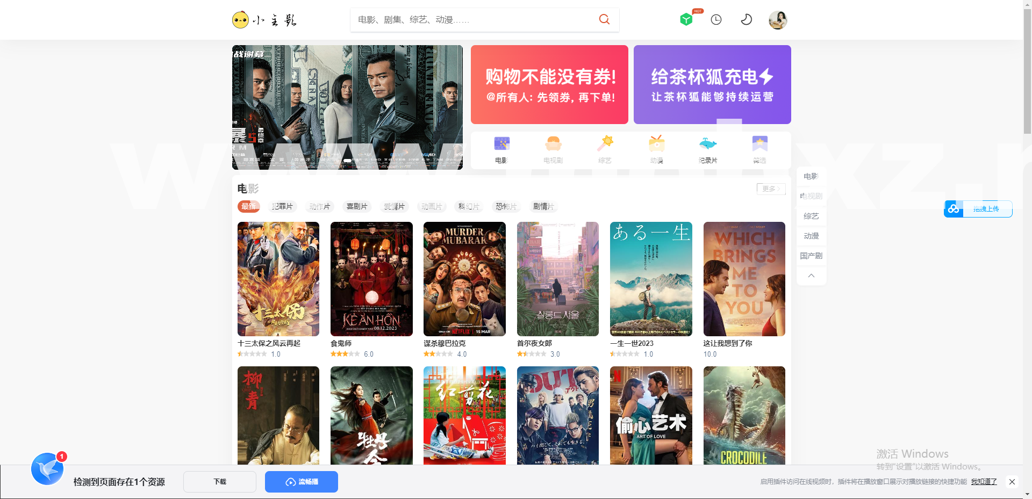This screenshot has width=1032, height=499.
Task: Click the 谋杀穆巴拉克 star rating
Action: coord(438,354)
